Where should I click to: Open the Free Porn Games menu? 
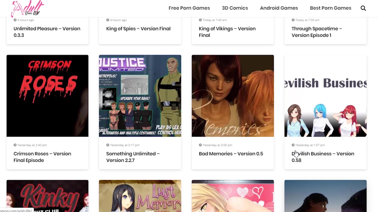[x=189, y=8]
